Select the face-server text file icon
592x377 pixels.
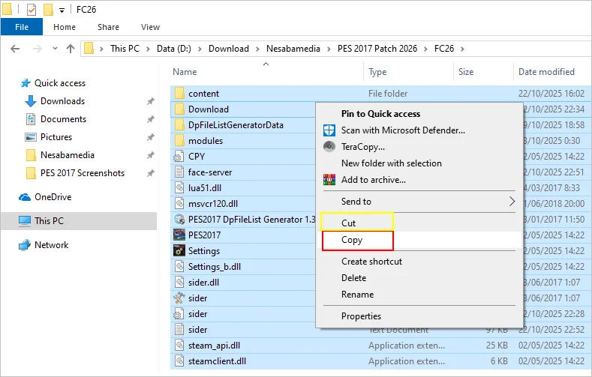[179, 172]
